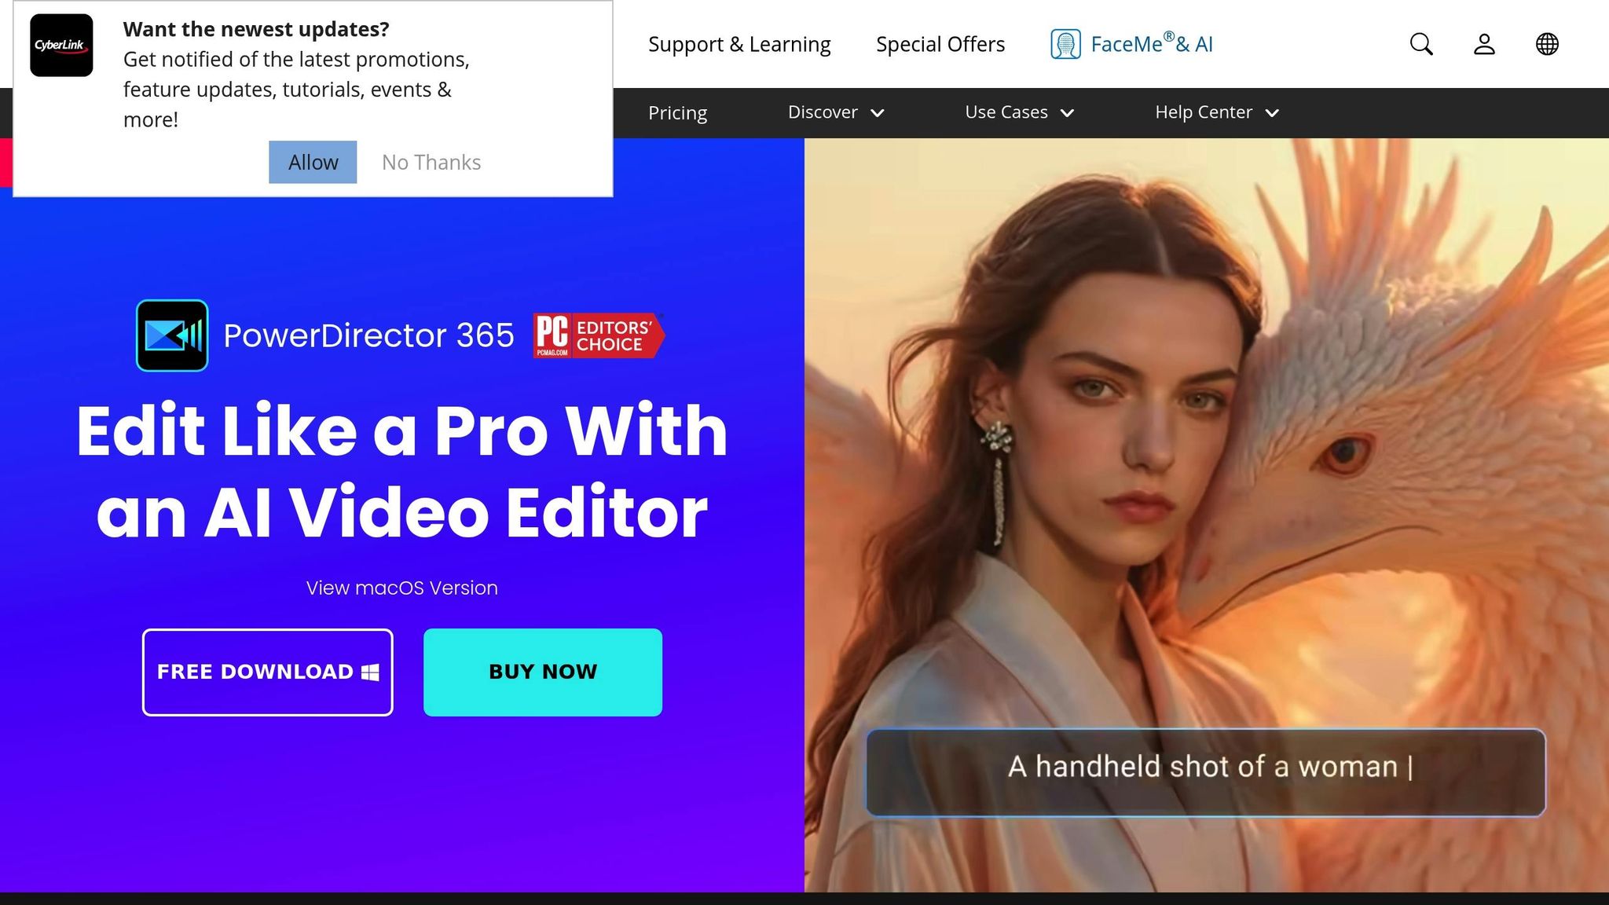
Task: Click the 'Edit Like a Pro' headline
Action: [x=401, y=471]
